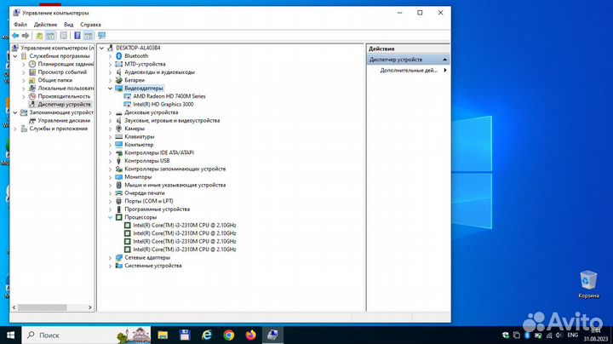Image resolution: width=613 pixels, height=344 pixels.
Task: Click the Производительность icon in left tree
Action: (32, 96)
